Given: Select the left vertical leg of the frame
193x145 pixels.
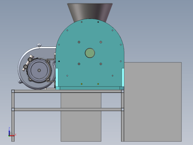Looking at the screenshot, I should [x=13, y=116].
